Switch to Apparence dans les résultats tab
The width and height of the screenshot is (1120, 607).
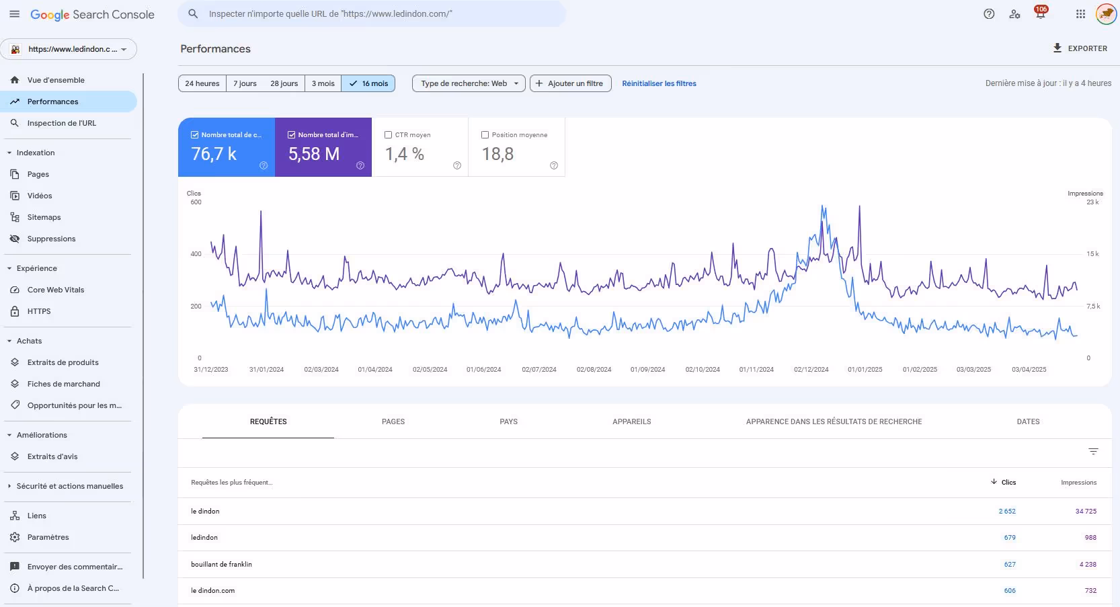coord(834,421)
